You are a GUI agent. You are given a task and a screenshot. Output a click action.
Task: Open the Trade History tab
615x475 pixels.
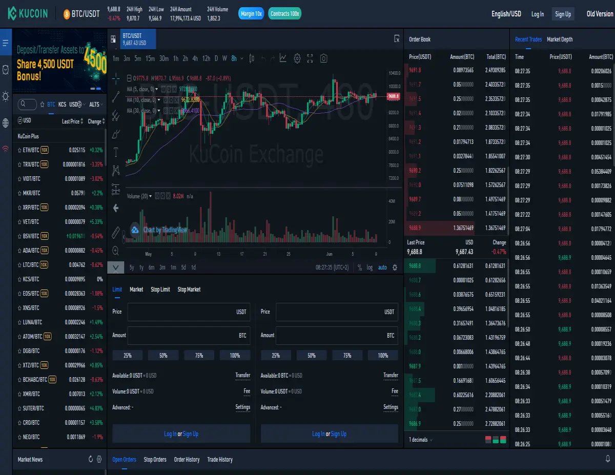[x=219, y=460]
